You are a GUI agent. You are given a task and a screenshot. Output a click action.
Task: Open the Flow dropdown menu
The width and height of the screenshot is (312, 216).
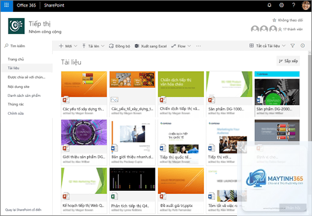click(181, 46)
